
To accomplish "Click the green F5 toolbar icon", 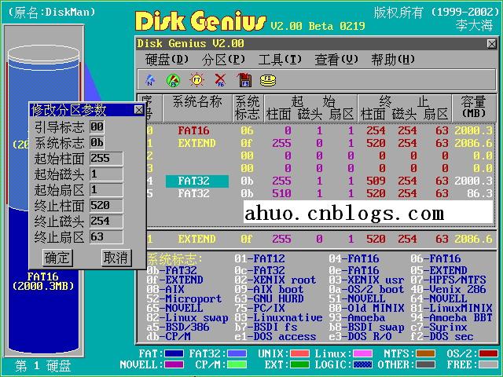I will pyautogui.click(x=173, y=80).
